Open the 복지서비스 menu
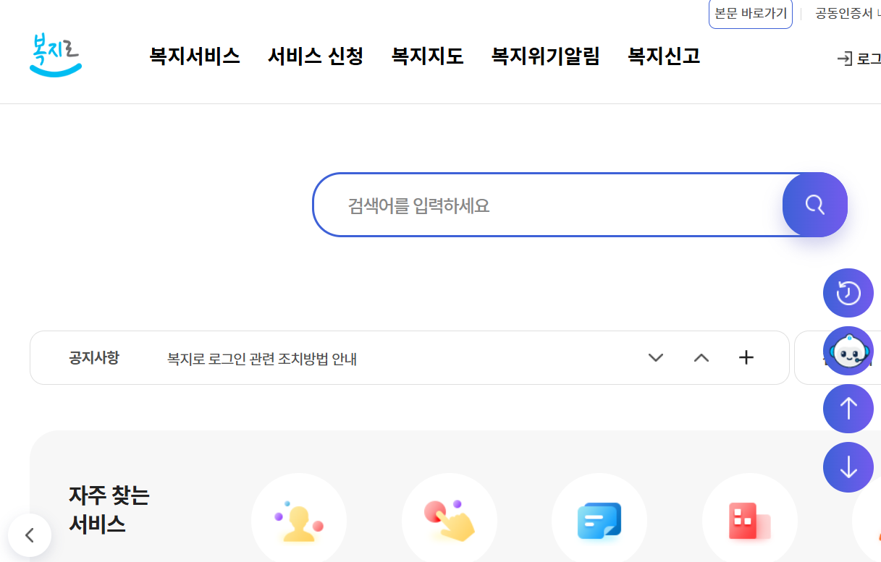 [195, 56]
